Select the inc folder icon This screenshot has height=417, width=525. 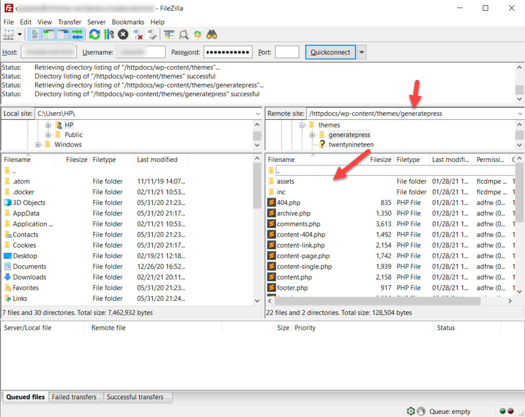(272, 192)
